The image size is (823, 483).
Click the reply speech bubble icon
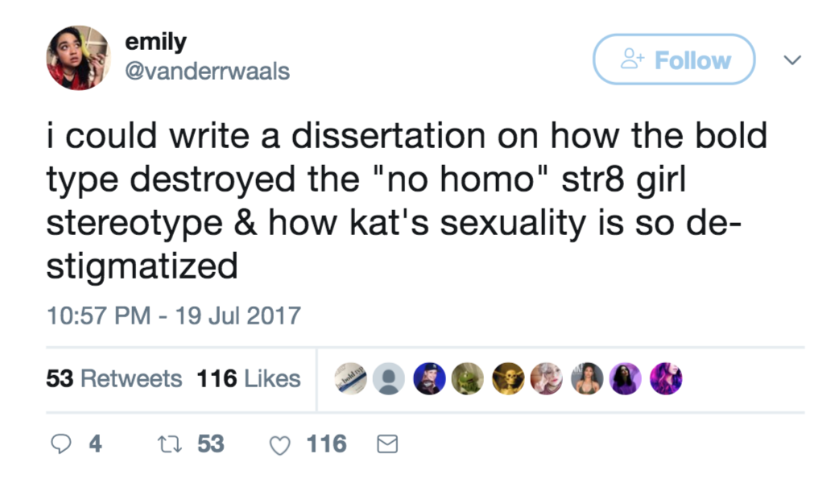point(61,444)
